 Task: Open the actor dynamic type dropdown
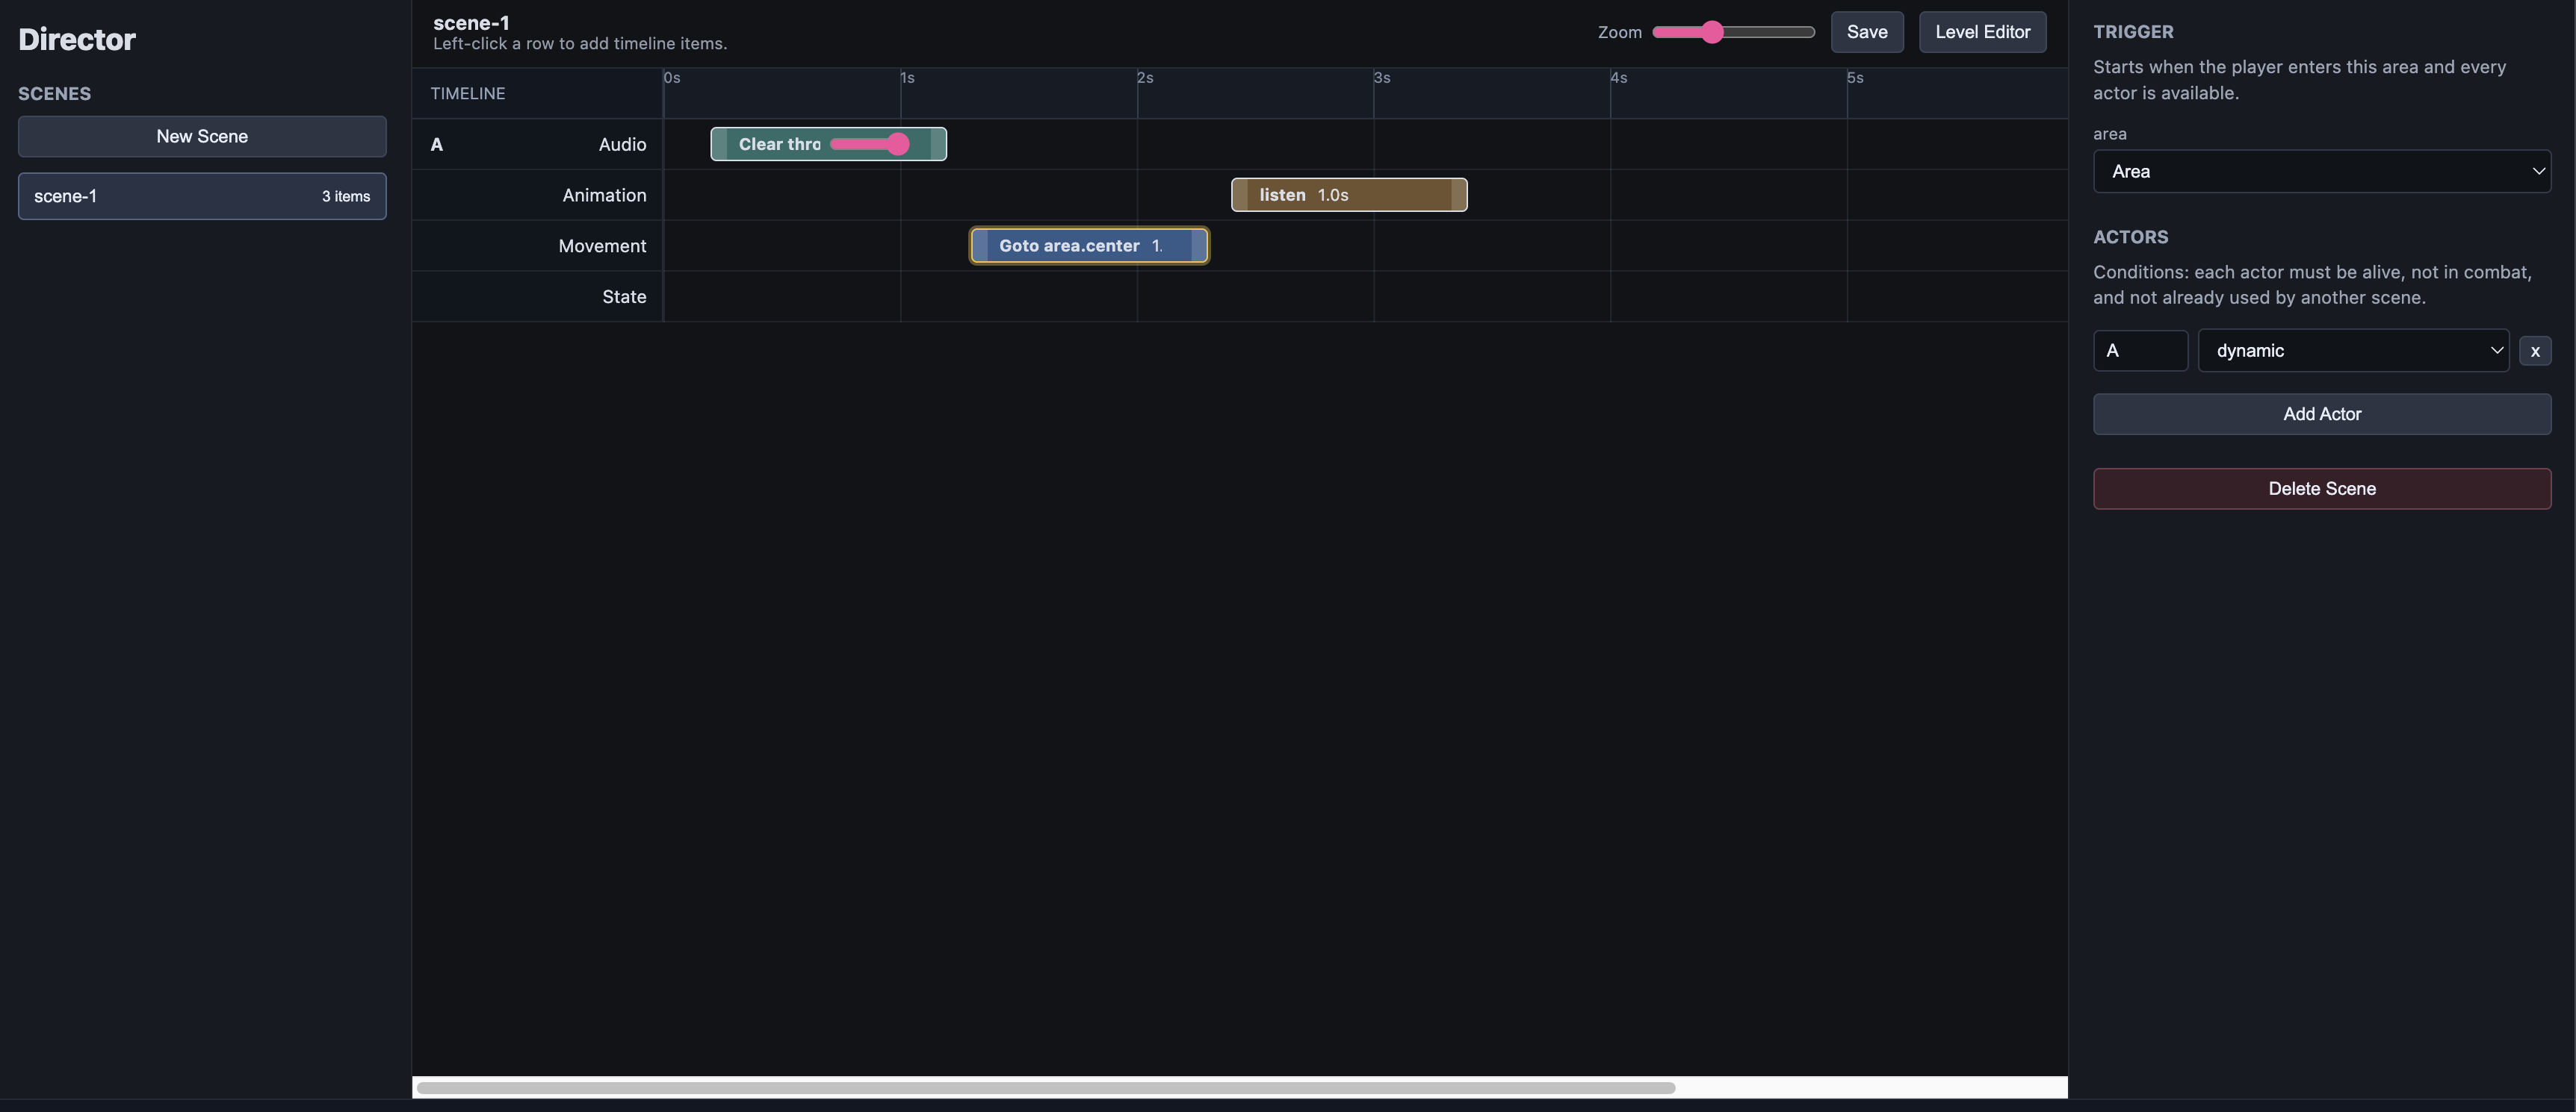(x=2353, y=351)
